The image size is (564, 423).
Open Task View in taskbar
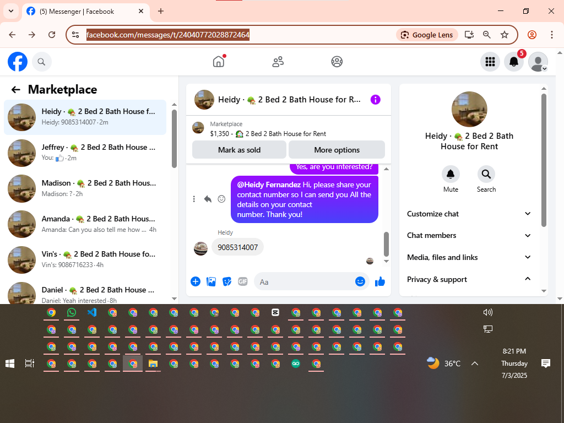point(30,364)
